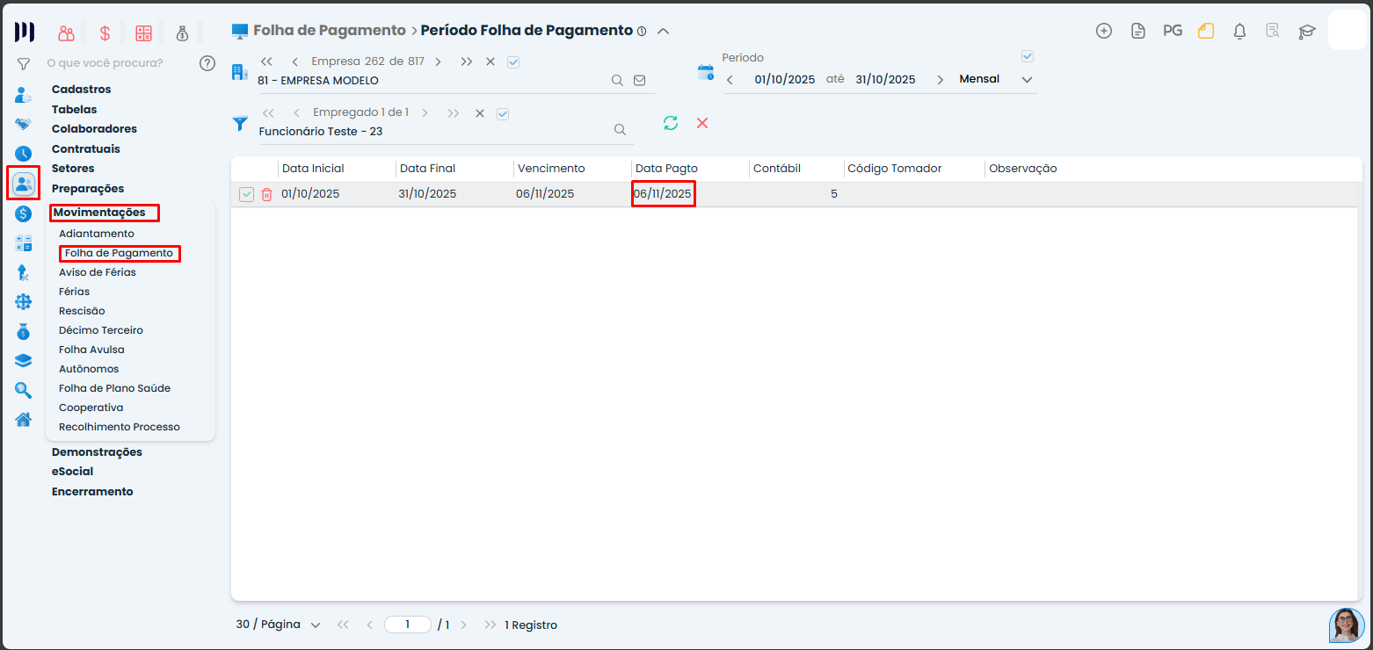Open the document icon in top-right toolbar

pos(1138,31)
